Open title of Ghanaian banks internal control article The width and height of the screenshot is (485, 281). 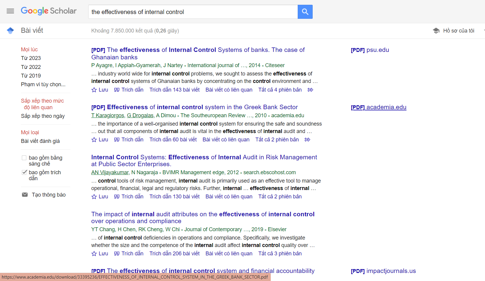click(198, 53)
